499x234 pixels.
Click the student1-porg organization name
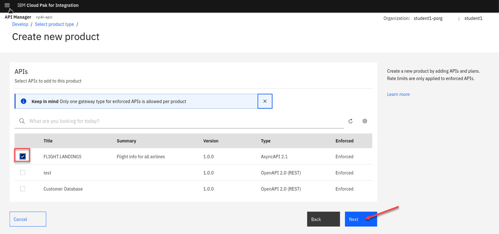428,18
